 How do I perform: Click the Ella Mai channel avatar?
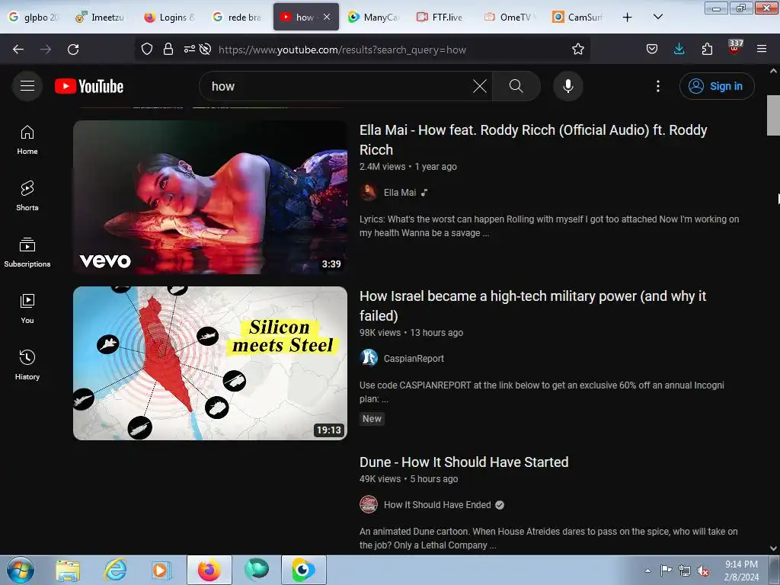click(369, 192)
